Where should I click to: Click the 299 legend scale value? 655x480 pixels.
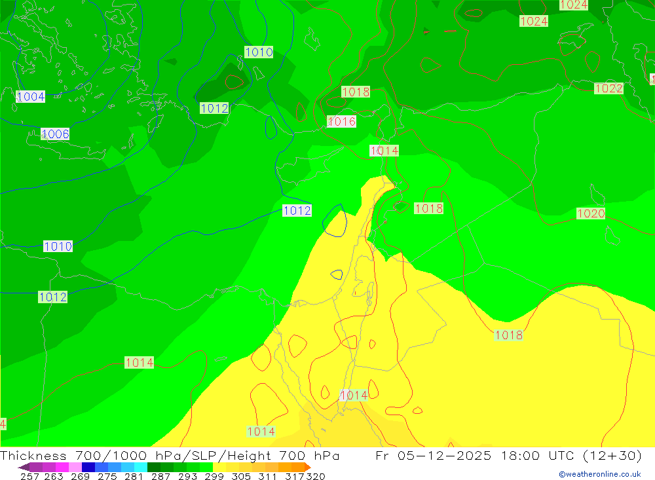point(214,476)
